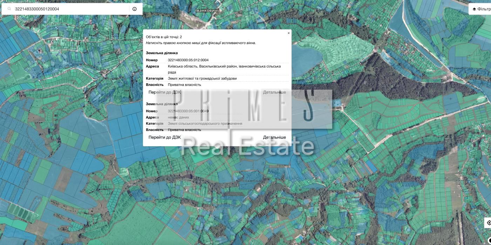491x245 pixels.
Task: Click Перейти до ДЗК for parcel 05:012:0004
Action: (165, 92)
